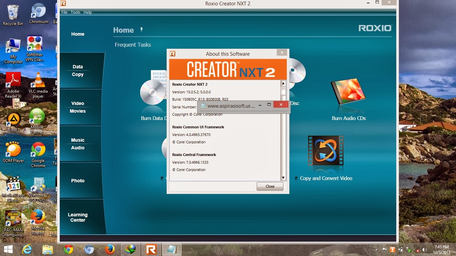Screen dimensions: 456x256
Task: Select the Google Chrome desktop shortcut
Action: pyautogui.click(x=38, y=155)
